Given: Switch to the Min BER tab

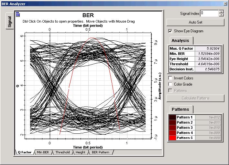Looking at the screenshot, I should (43, 152).
